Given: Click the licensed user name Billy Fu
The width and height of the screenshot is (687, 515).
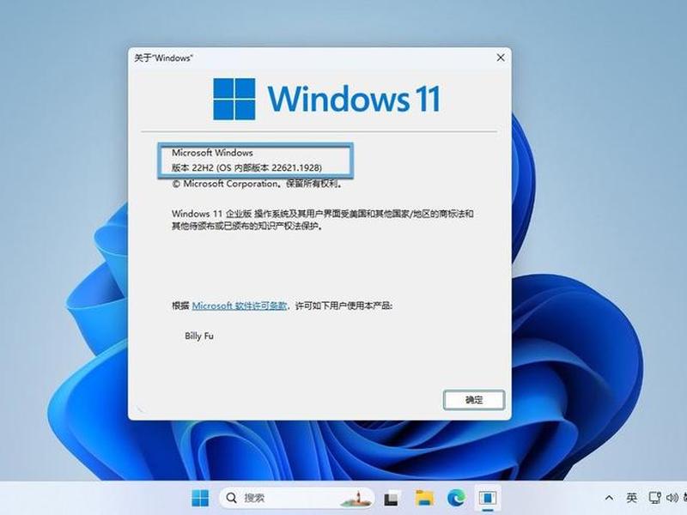Looking at the screenshot, I should 199,336.
